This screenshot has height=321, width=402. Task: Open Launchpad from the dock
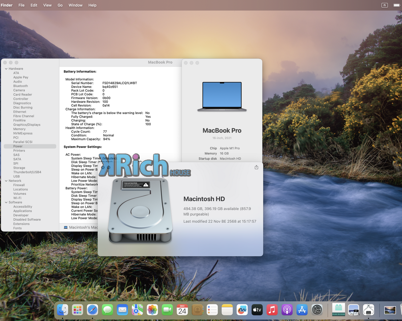coord(77,310)
